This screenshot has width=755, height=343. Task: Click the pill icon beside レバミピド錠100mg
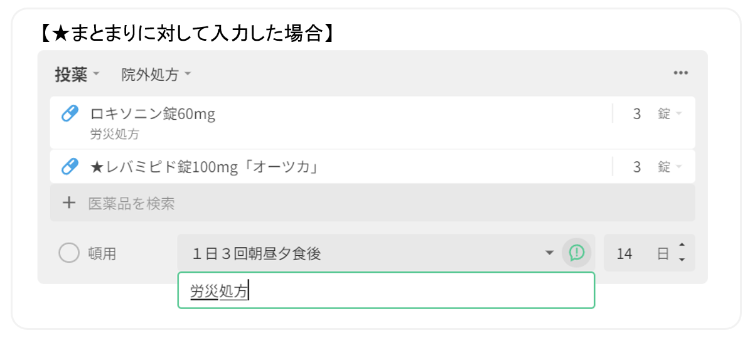pyautogui.click(x=70, y=167)
